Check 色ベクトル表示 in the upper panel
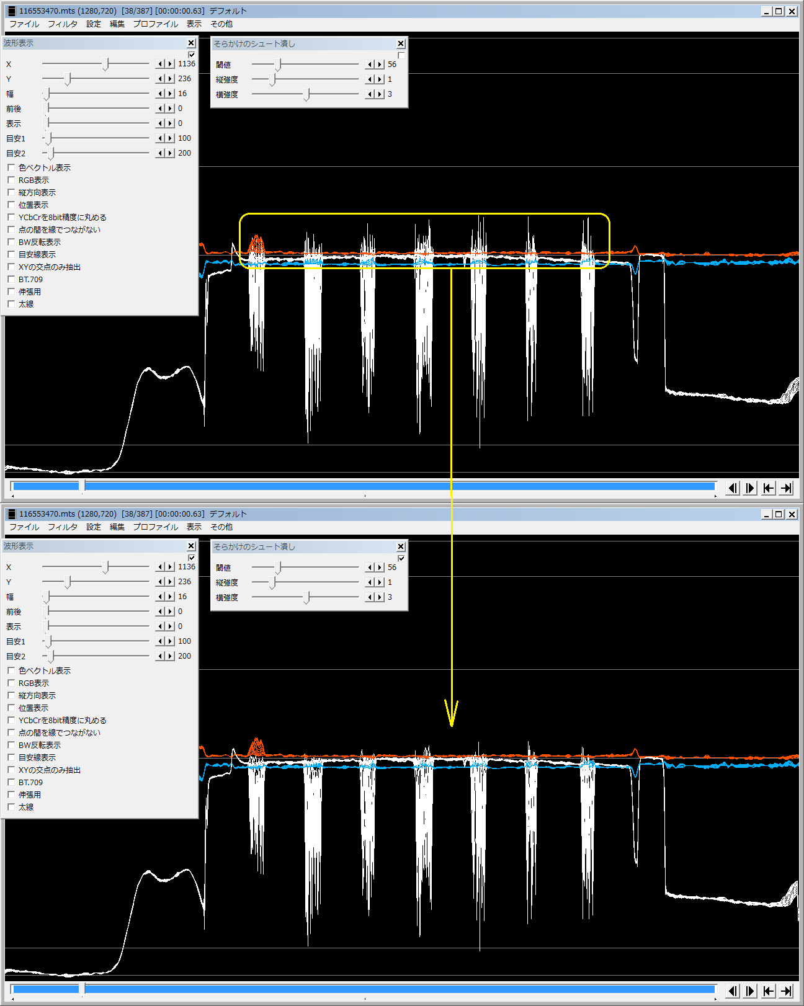804x1006 pixels. coord(11,167)
